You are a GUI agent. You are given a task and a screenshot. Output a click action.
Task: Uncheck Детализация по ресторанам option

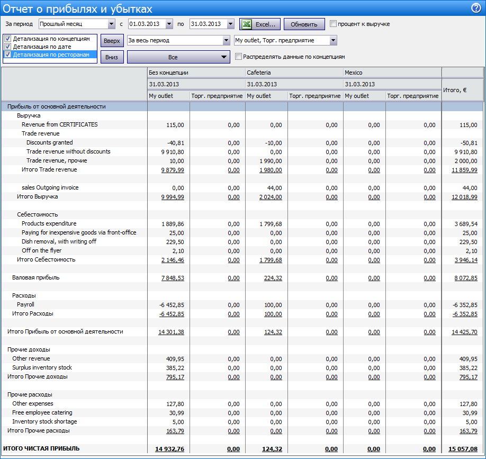pyautogui.click(x=7, y=54)
